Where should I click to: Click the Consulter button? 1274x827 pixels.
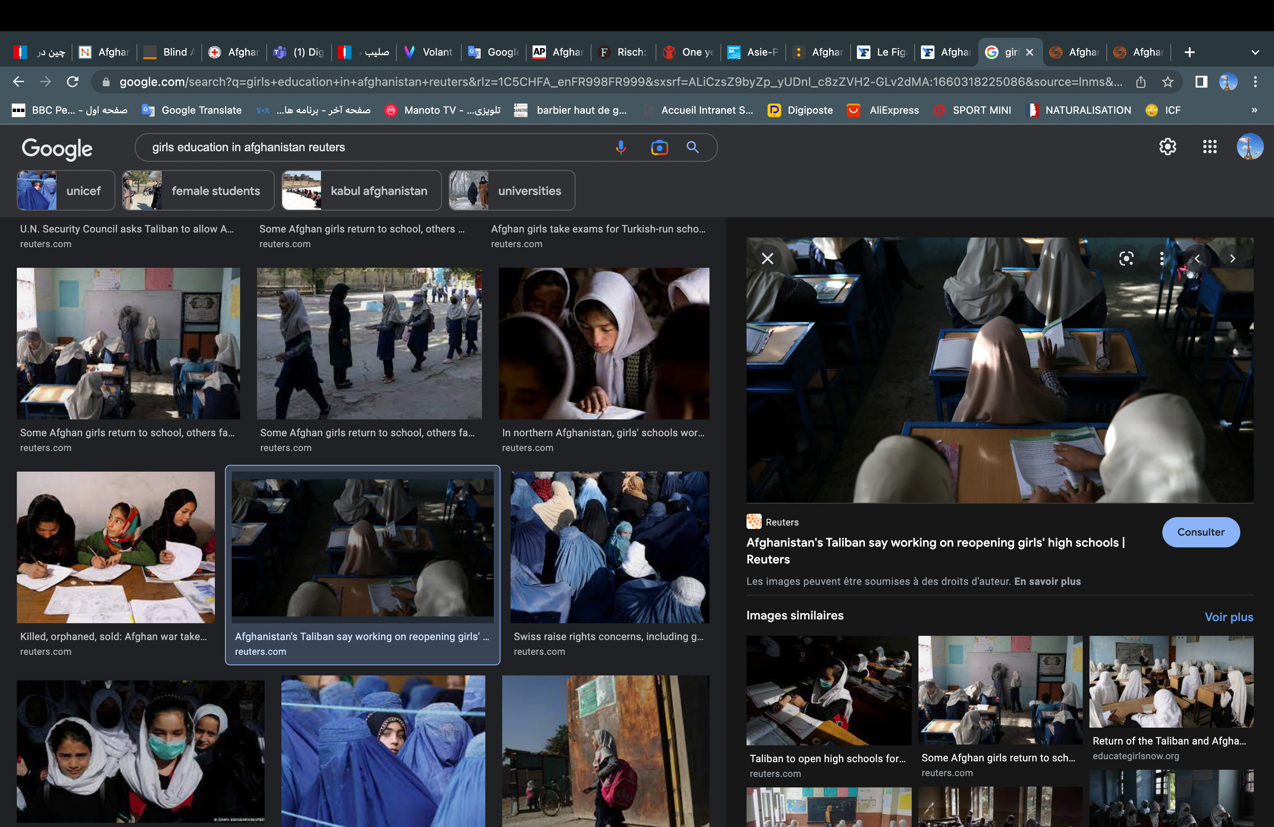coord(1200,532)
